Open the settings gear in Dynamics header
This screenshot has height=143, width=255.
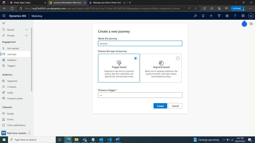click(x=227, y=16)
